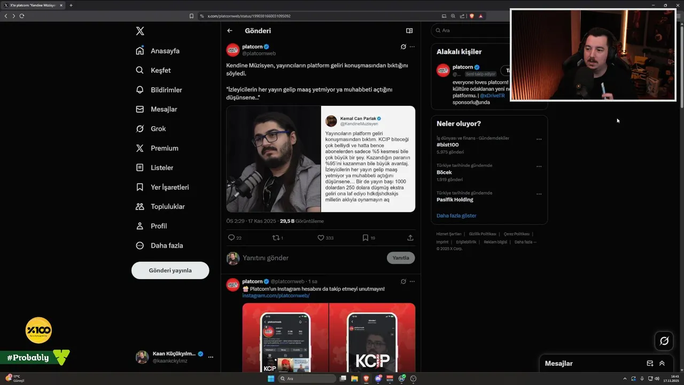Open Gizlilik Politikası footer link
684x385 pixels.
[483, 234]
